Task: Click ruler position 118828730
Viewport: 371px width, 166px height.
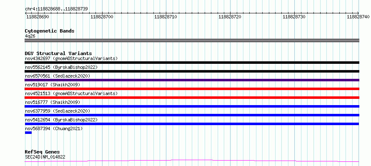Action: (294, 17)
